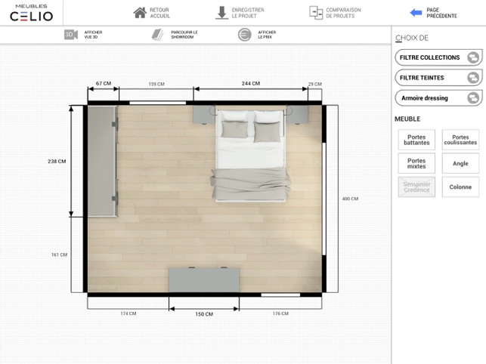This screenshot has width=486, height=364.
Task: Click the Enregistrer le projet download icon
Action: (x=221, y=13)
